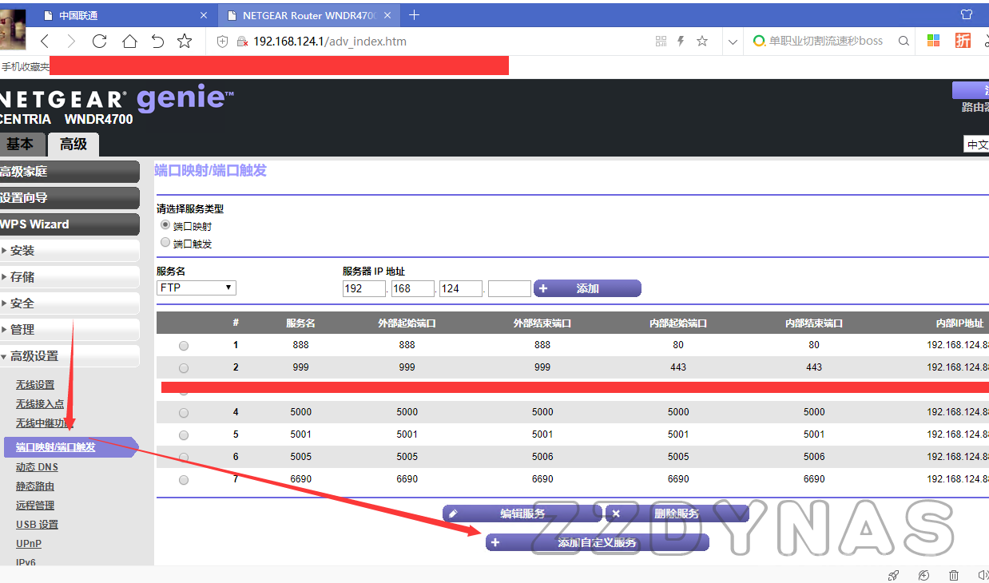The width and height of the screenshot is (989, 583).
Task: Select the 端口映射 radio button
Action: click(165, 225)
